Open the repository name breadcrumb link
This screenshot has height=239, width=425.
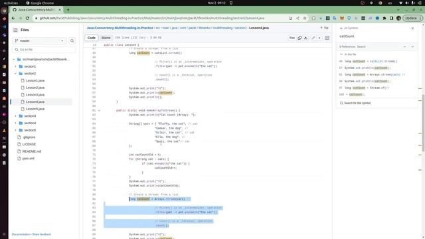120,28
